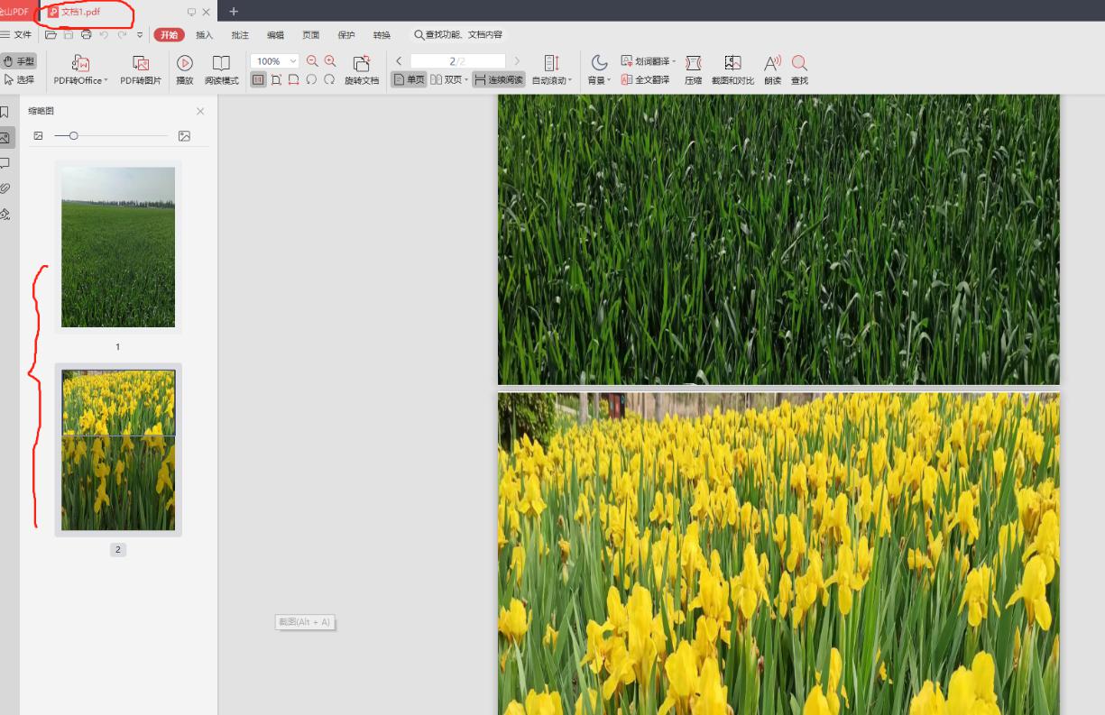The width and height of the screenshot is (1105, 715).
Task: Click the 查找功能、文档内容 search box
Action: (458, 35)
